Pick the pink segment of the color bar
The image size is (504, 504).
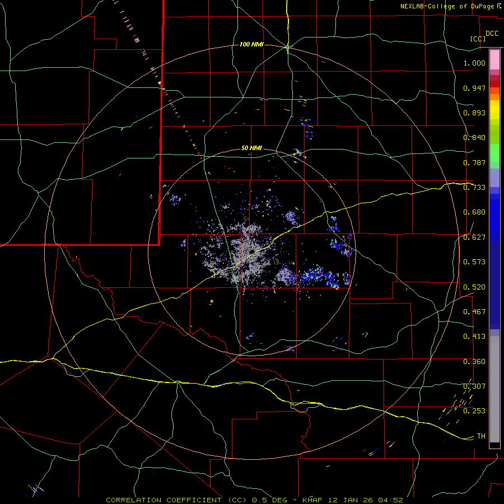coord(494,60)
